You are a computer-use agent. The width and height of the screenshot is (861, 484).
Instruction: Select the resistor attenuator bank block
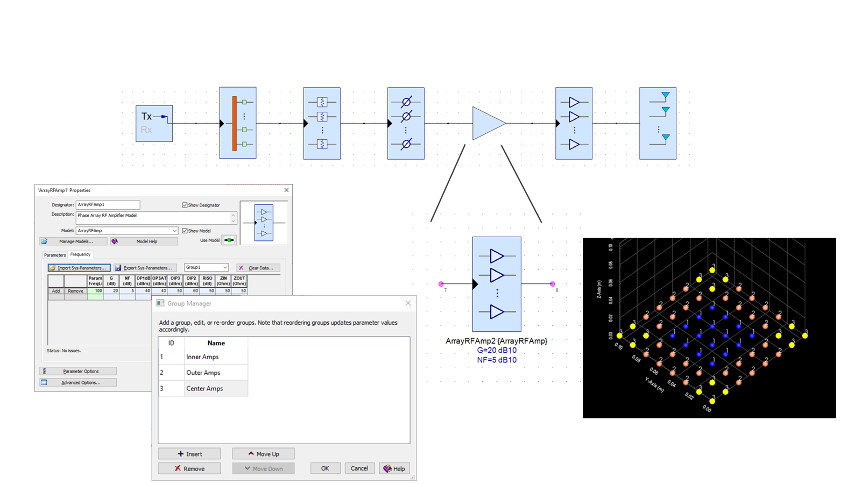[321, 123]
